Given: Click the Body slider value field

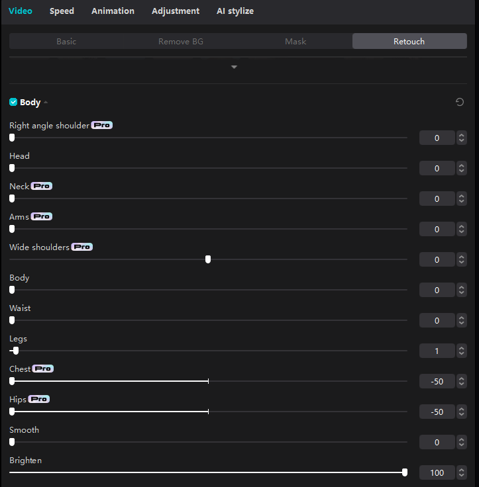Looking at the screenshot, I should click(x=437, y=290).
